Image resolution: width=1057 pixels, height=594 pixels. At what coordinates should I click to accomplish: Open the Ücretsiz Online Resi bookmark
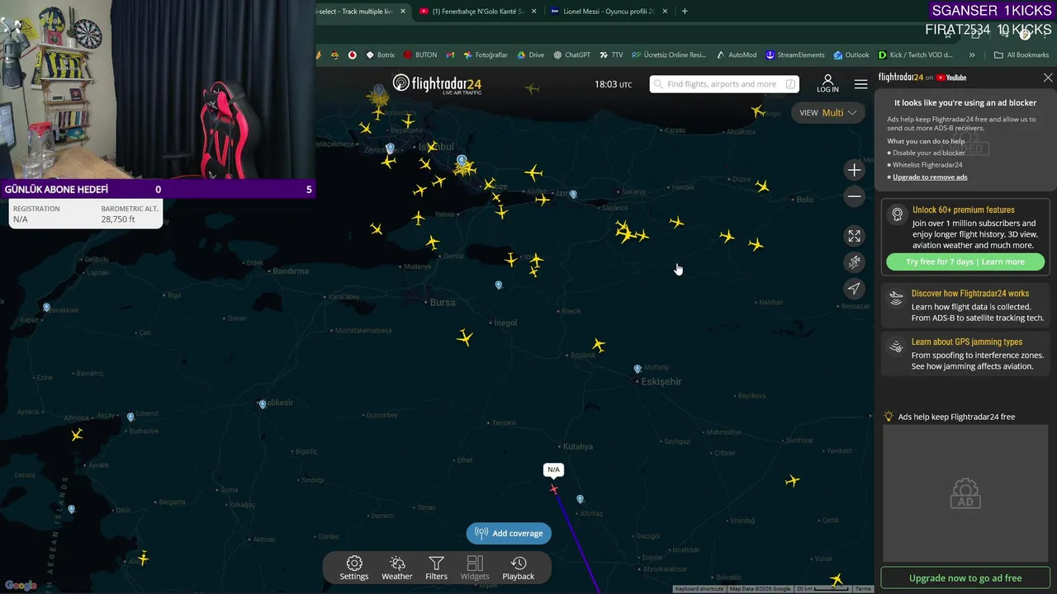pyautogui.click(x=669, y=55)
